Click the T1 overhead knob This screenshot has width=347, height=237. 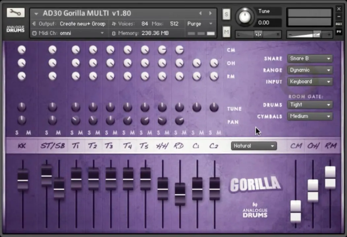(x=76, y=63)
